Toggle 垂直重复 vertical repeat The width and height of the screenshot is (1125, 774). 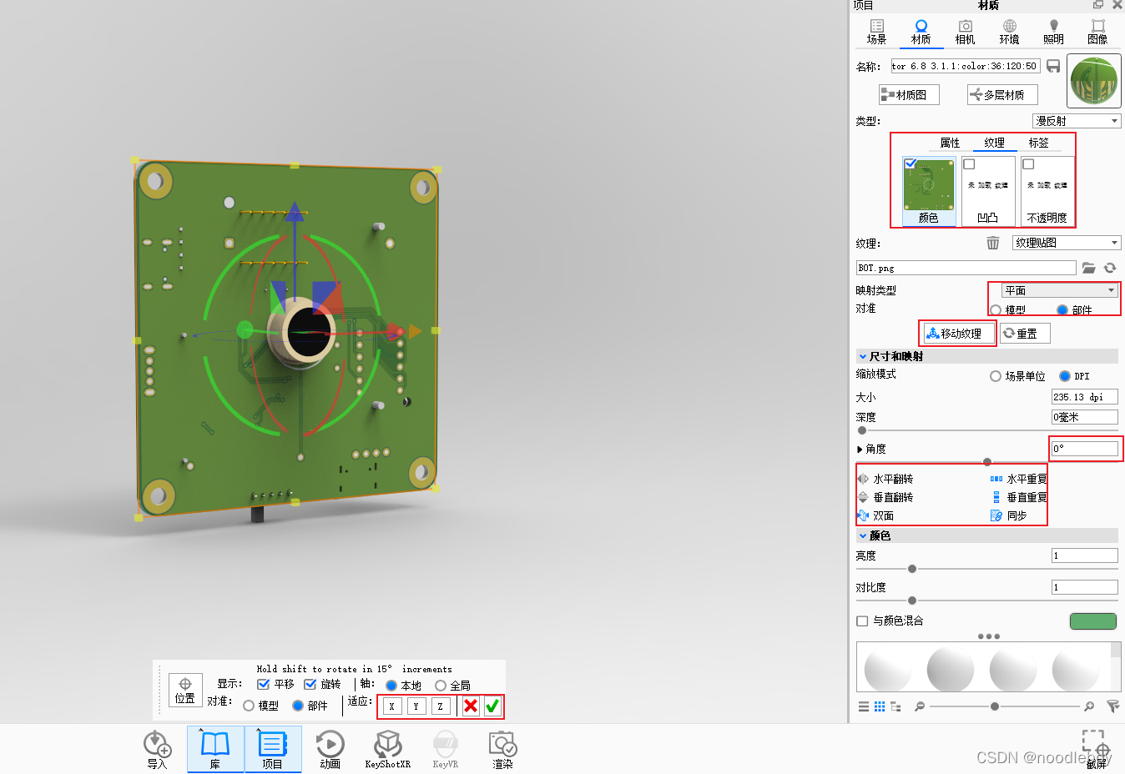coord(1018,497)
